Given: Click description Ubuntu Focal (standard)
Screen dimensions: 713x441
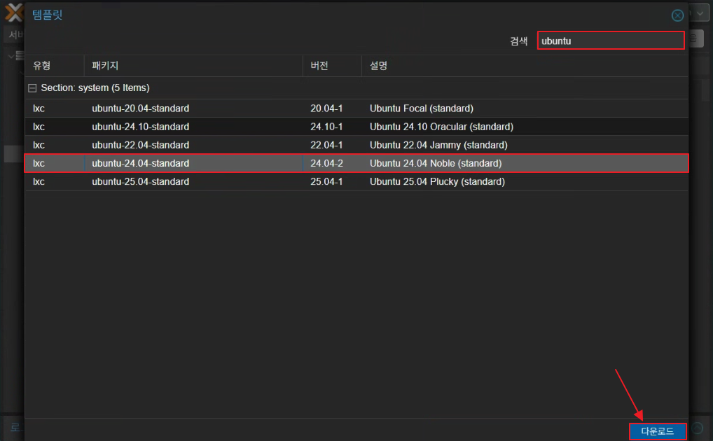Looking at the screenshot, I should tap(422, 108).
